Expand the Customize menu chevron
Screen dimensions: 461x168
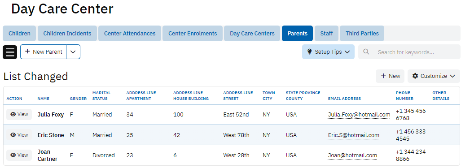click(x=452, y=76)
